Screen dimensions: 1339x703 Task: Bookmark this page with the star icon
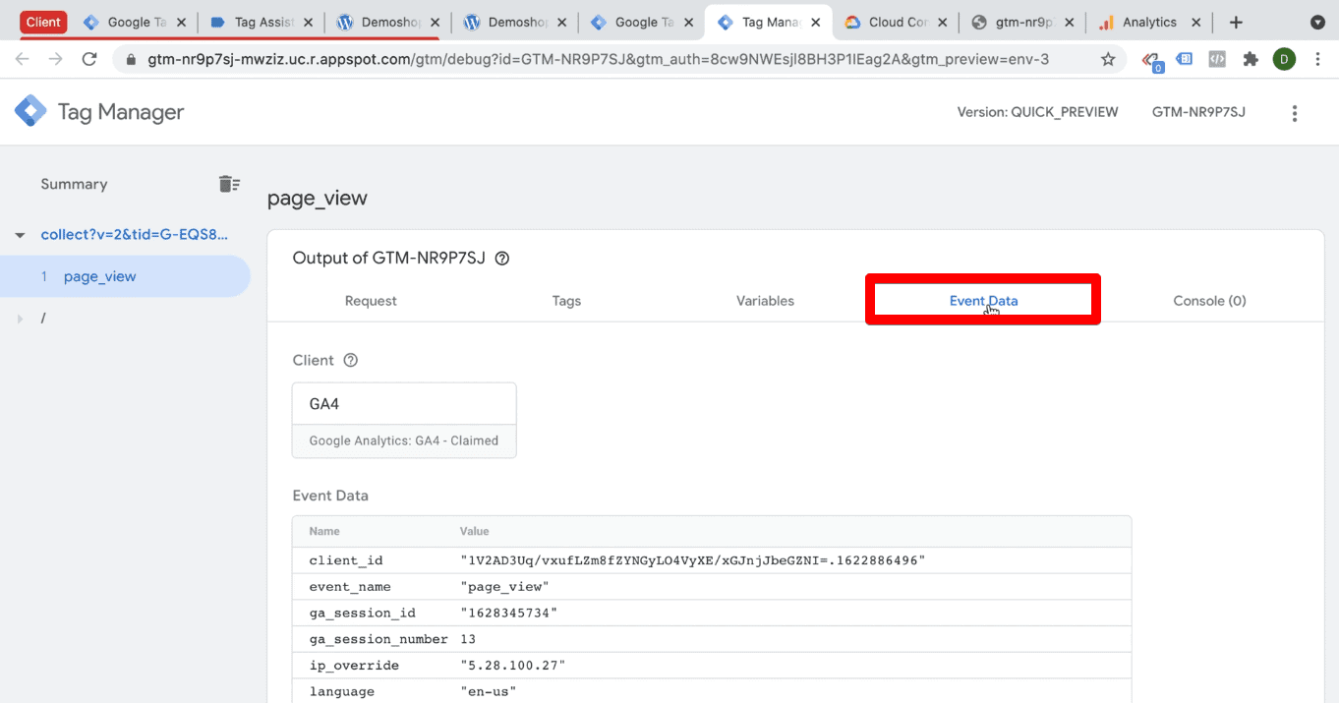click(x=1108, y=59)
